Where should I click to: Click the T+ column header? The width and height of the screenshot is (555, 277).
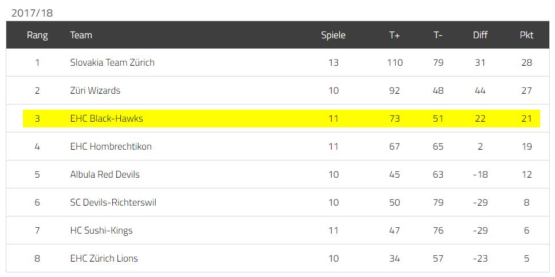tap(394, 35)
